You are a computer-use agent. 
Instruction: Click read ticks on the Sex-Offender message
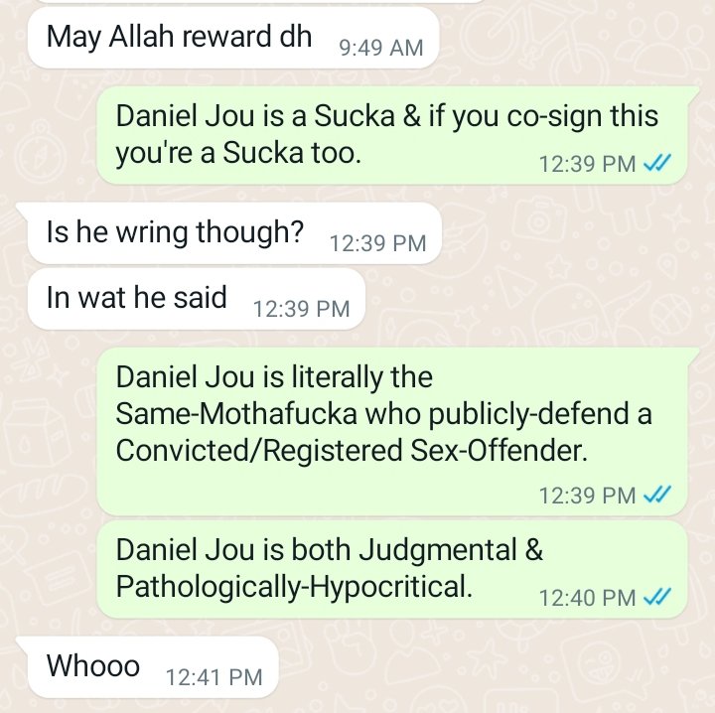657,495
